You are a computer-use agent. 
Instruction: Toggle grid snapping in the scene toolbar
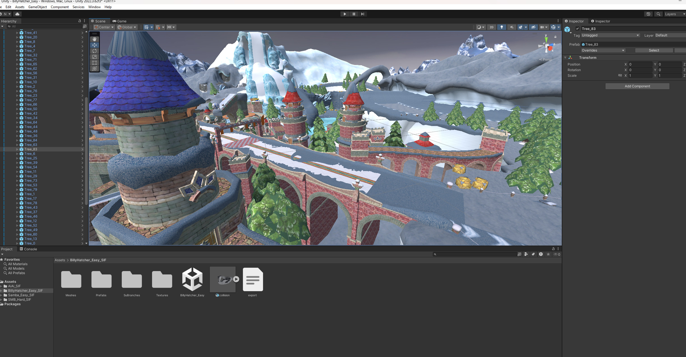[x=158, y=27]
